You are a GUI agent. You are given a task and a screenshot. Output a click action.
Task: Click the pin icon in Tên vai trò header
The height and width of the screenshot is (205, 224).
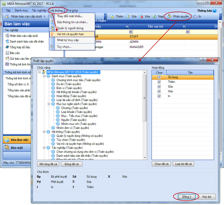[x=184, y=27]
